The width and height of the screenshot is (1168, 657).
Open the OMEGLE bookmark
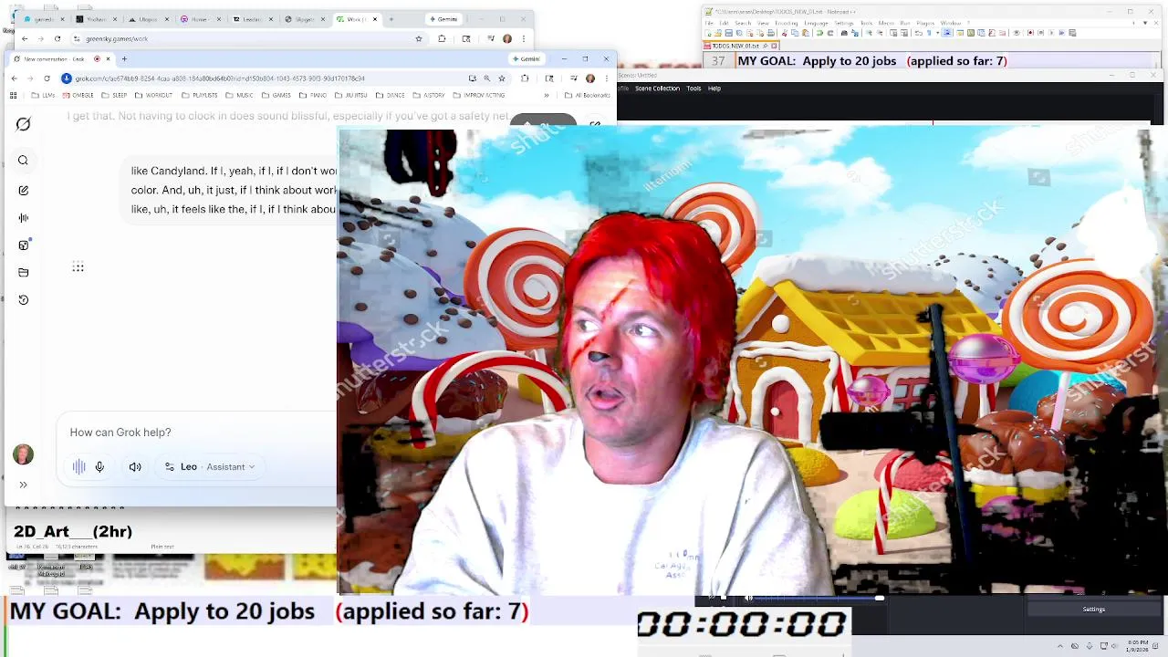[x=78, y=95]
